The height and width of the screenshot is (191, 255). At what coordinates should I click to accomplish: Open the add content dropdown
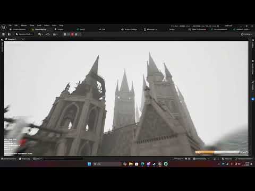click(x=40, y=34)
